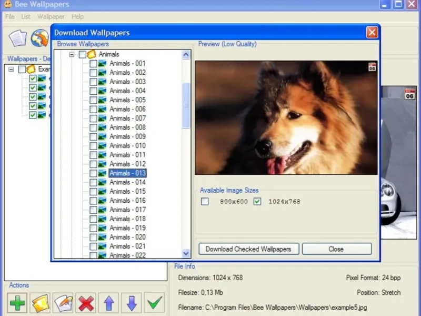The width and height of the screenshot is (421, 316).
Task: Click the Examples folder icon in main window
Action: tap(31, 70)
